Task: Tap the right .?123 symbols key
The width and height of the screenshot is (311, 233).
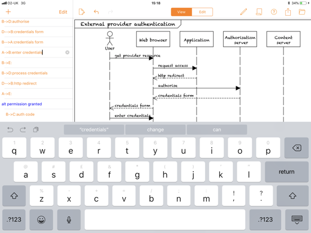Action: pyautogui.click(x=265, y=219)
